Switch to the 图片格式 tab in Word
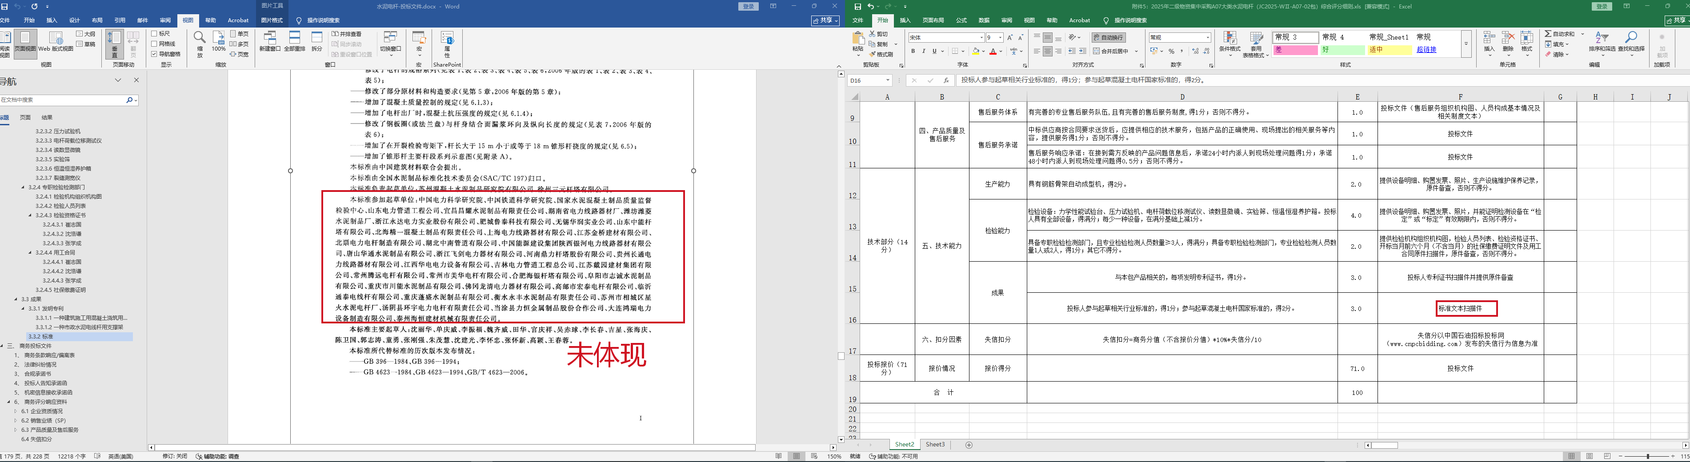1690x462 pixels. pos(272,20)
